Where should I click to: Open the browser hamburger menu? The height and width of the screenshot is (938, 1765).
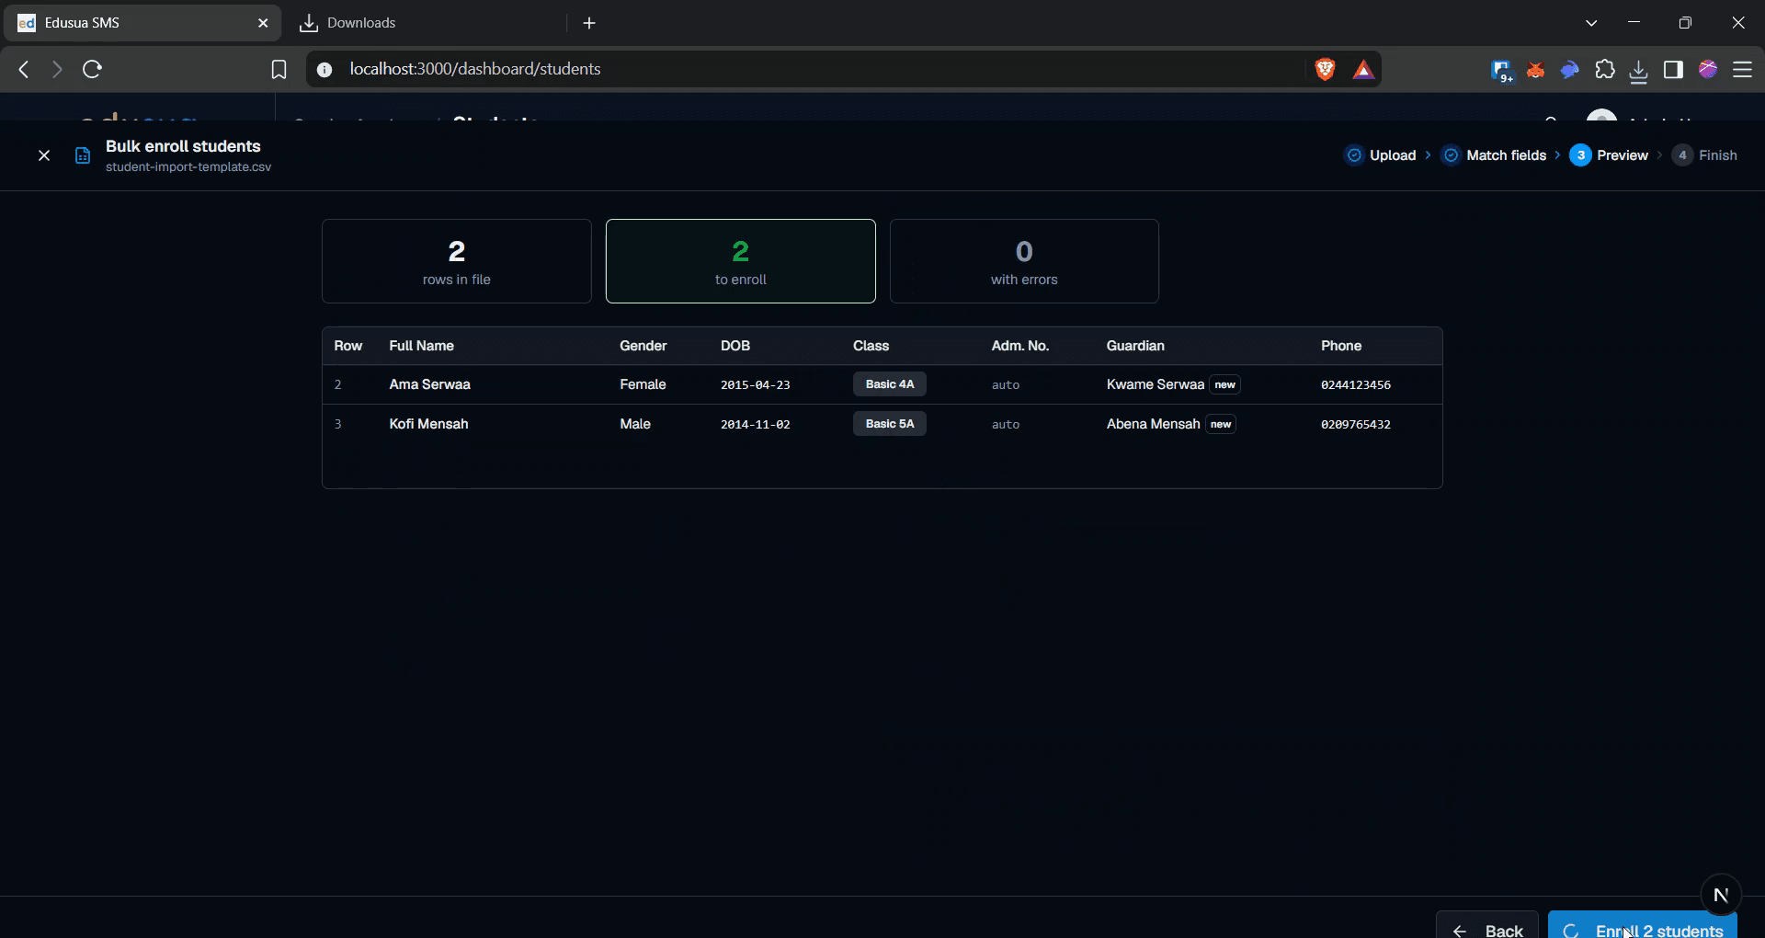(x=1742, y=70)
